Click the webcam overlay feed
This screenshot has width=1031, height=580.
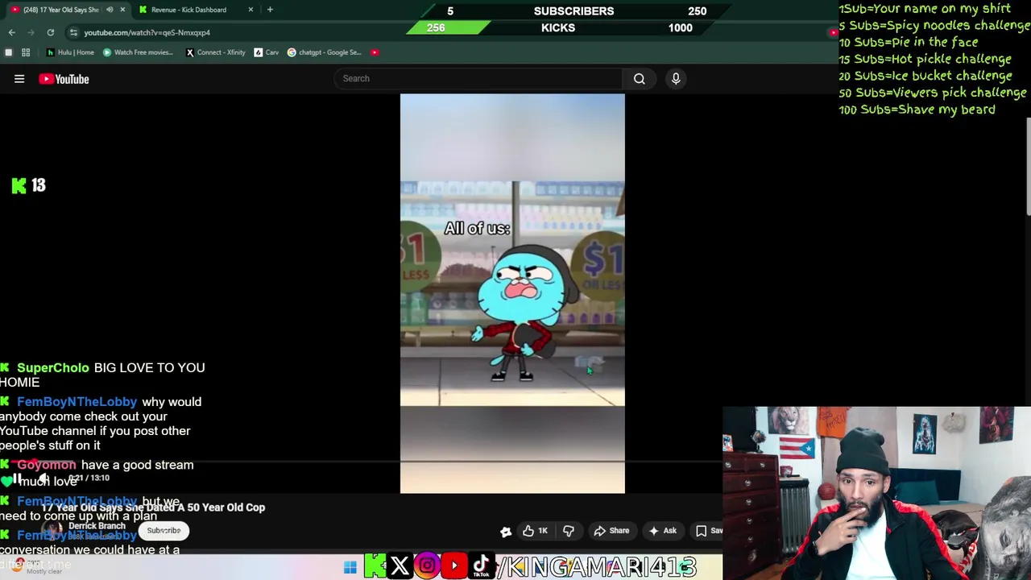[876, 493]
